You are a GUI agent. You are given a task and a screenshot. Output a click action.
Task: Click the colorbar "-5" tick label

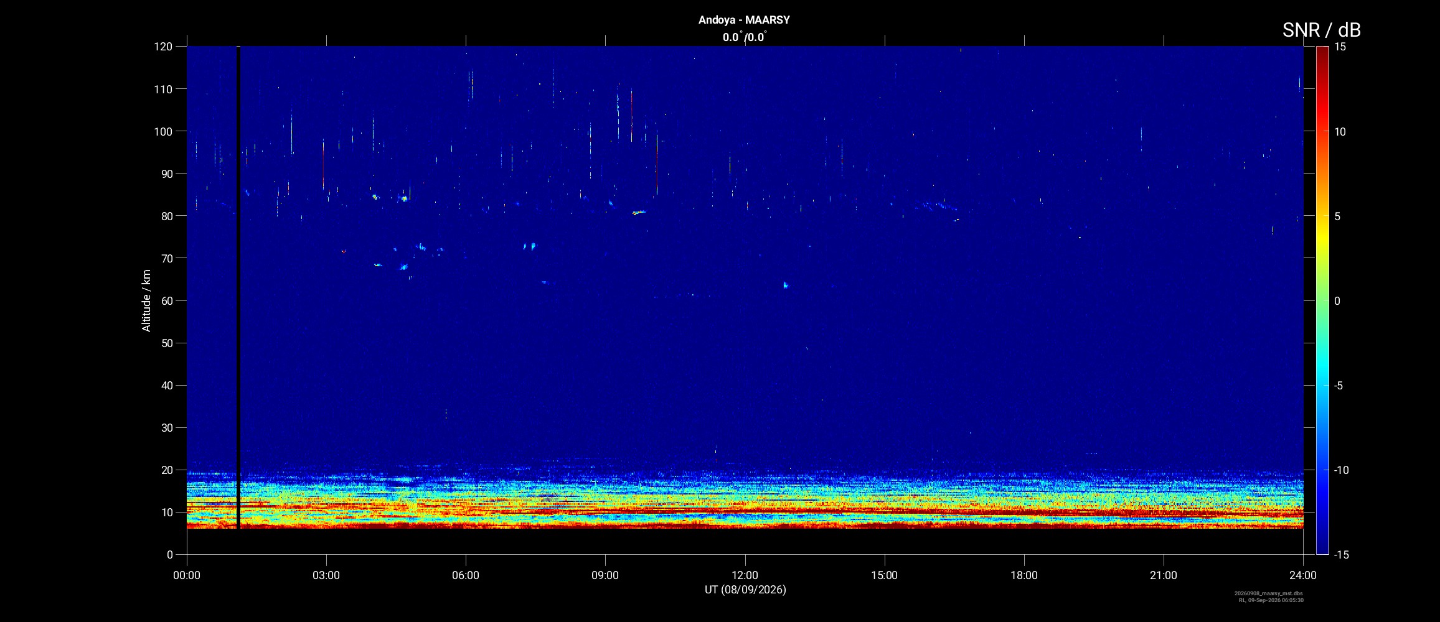[x=1339, y=386]
